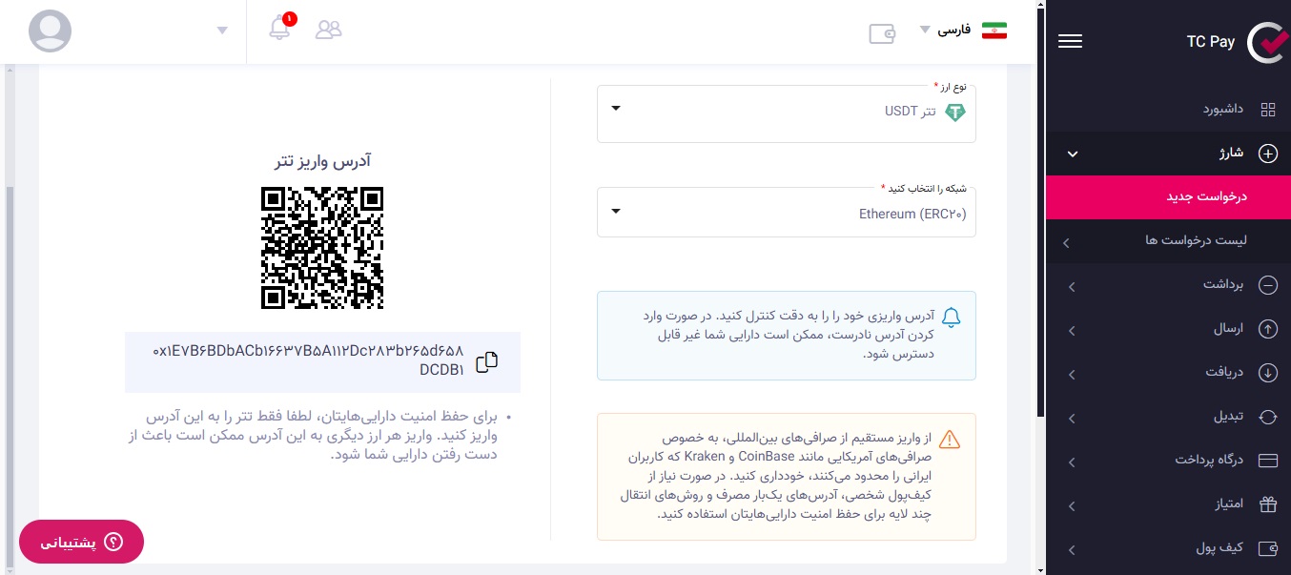This screenshot has width=1291, height=575.
Task: Click the plus circle icon next to شارژ
Action: [1268, 154]
